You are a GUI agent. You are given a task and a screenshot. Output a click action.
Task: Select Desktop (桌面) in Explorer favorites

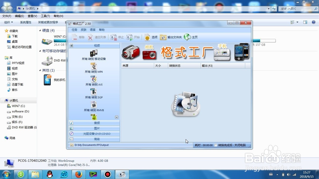coord(15,41)
